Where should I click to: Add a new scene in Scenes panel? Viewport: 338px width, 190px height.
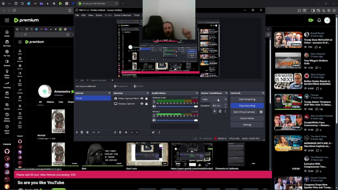pyautogui.click(x=77, y=132)
